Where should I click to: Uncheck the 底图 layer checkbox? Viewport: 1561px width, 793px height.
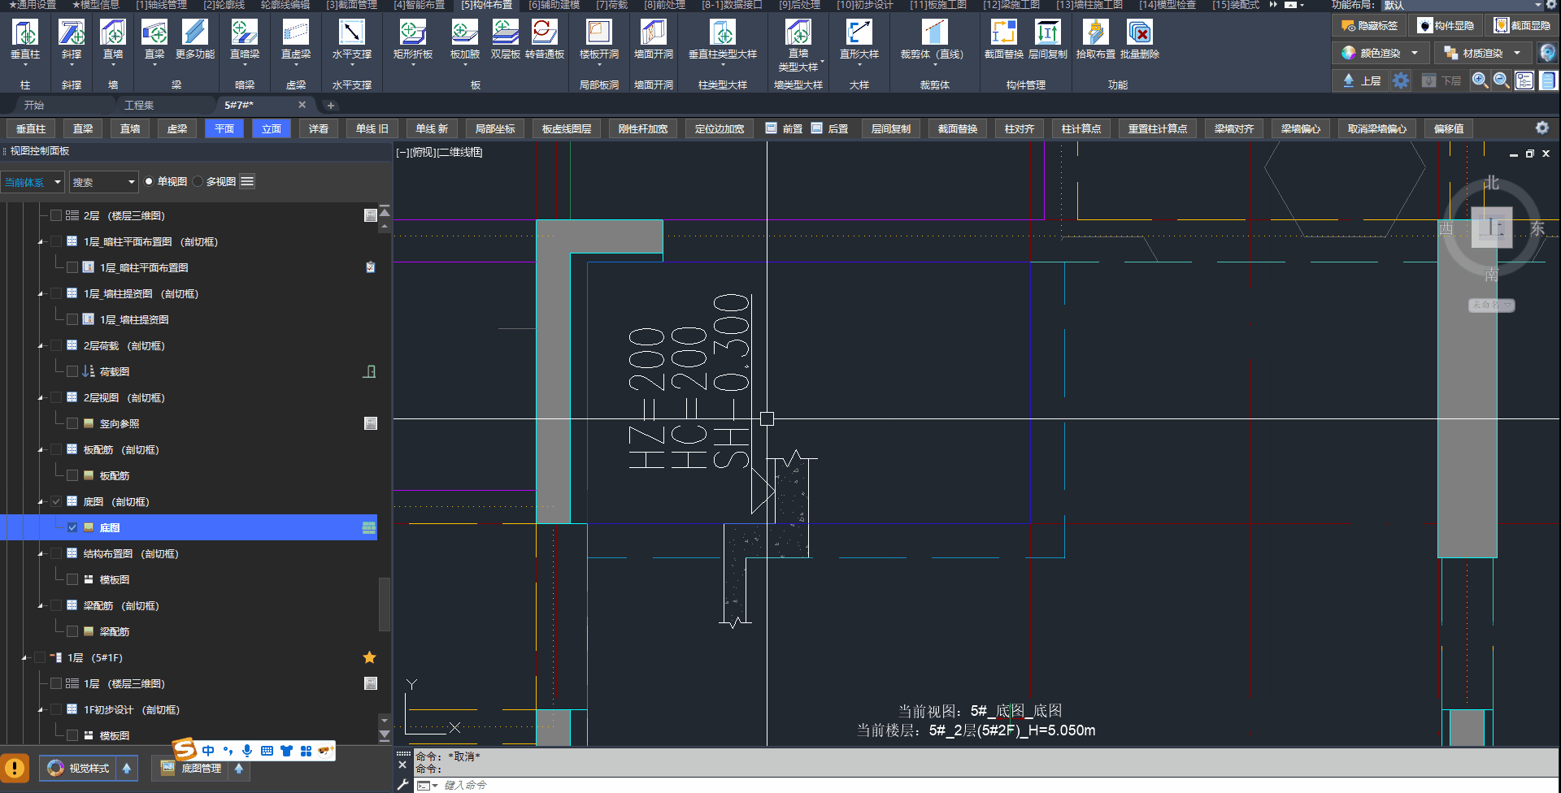(x=72, y=527)
